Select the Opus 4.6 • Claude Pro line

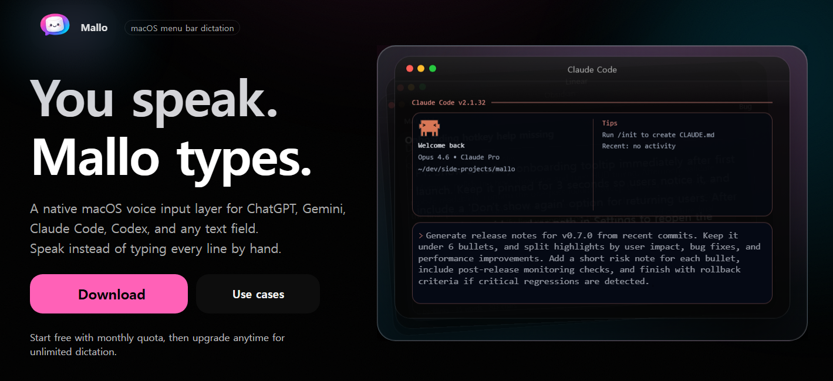(458, 157)
